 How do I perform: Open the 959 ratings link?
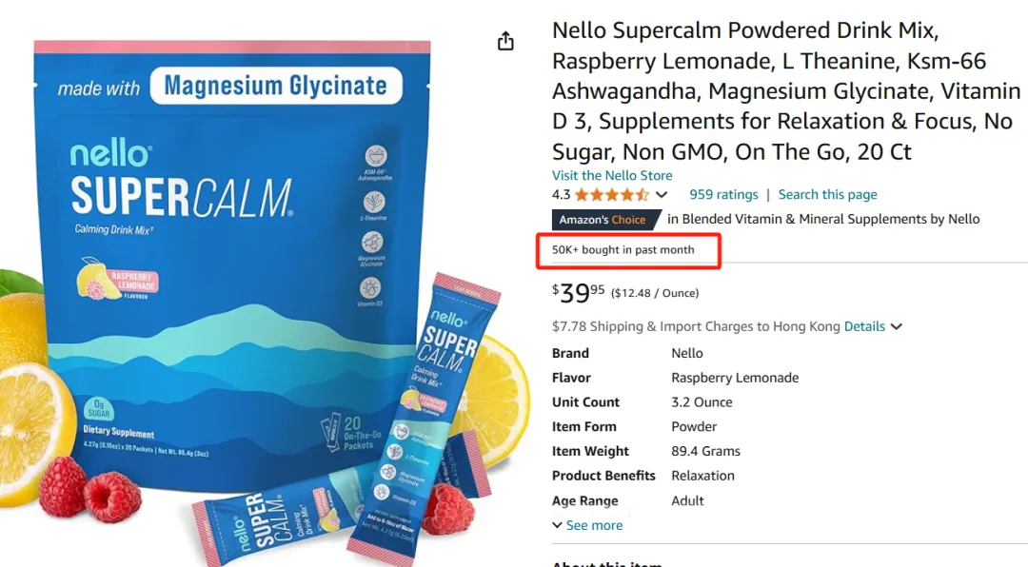(x=723, y=194)
